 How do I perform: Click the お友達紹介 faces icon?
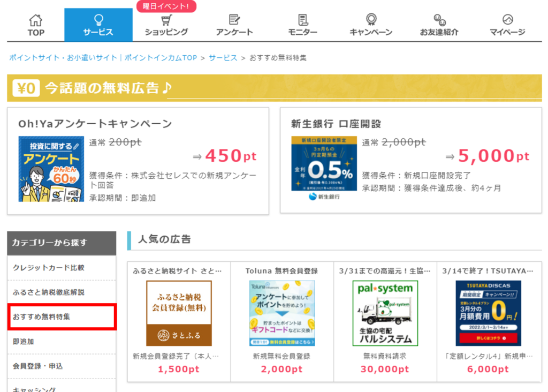[x=439, y=20]
